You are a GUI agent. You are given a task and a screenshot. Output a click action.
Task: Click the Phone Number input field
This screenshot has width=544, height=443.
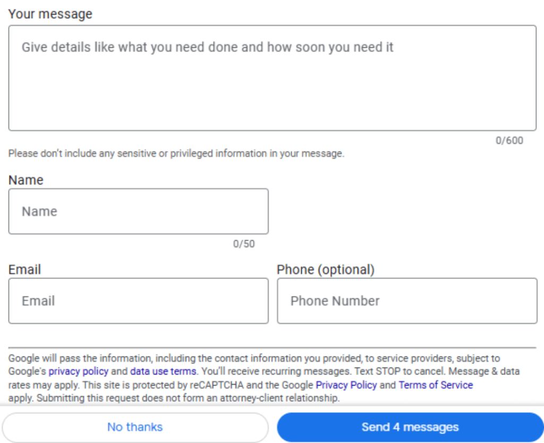pyautogui.click(x=407, y=301)
